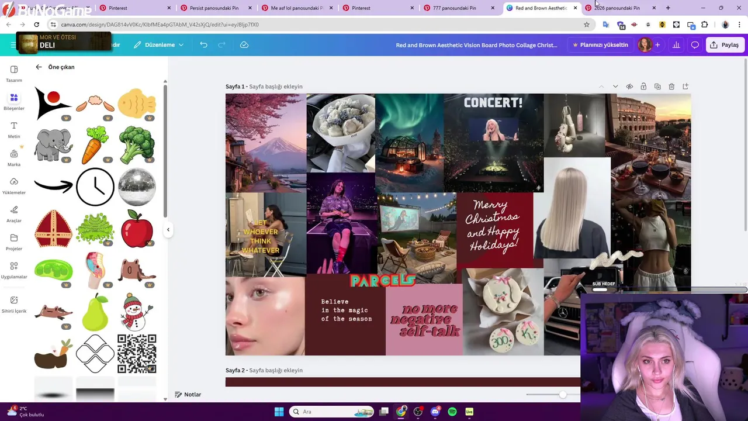Image resolution: width=748 pixels, height=421 pixels.
Task: Duplicate page 1
Action: click(657, 87)
